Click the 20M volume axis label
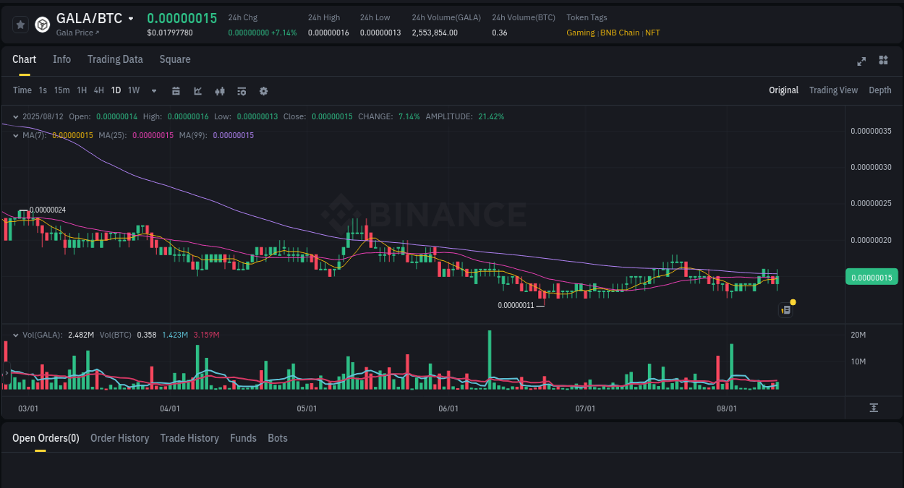Screen dimensions: 904x488 click(858, 335)
